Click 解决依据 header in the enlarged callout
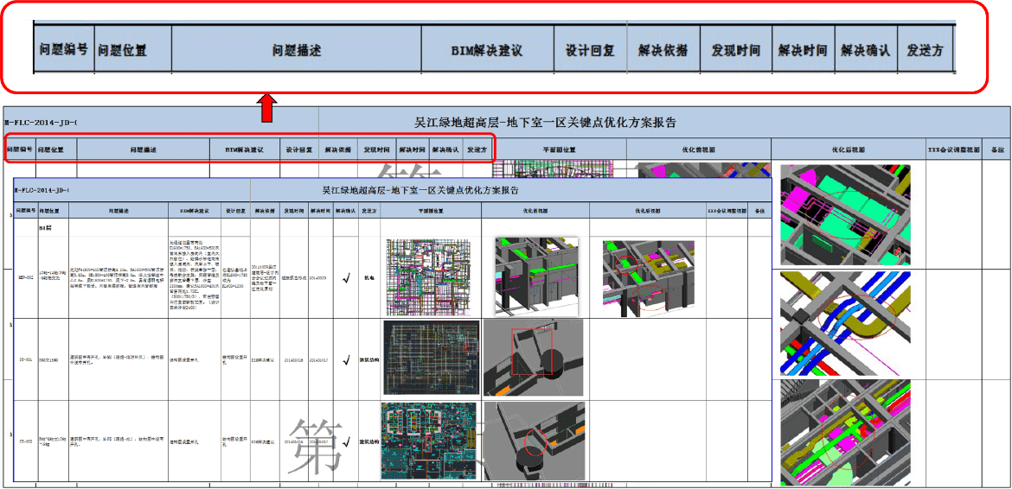 663,50
